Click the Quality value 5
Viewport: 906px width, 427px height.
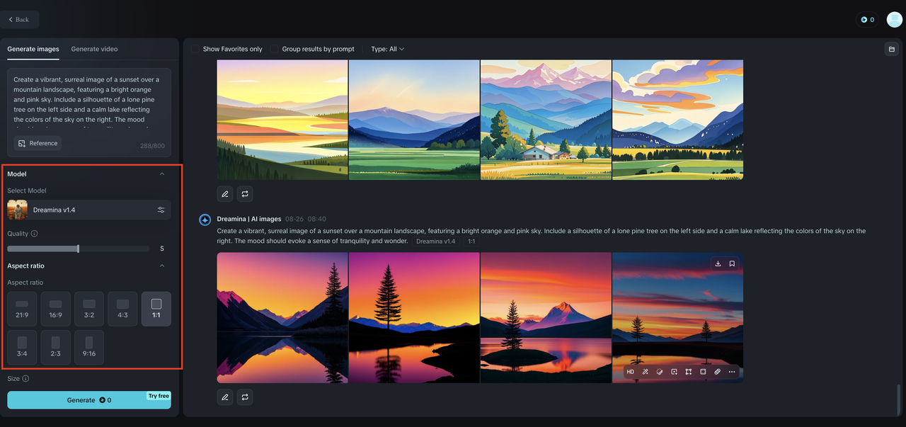pyautogui.click(x=162, y=249)
